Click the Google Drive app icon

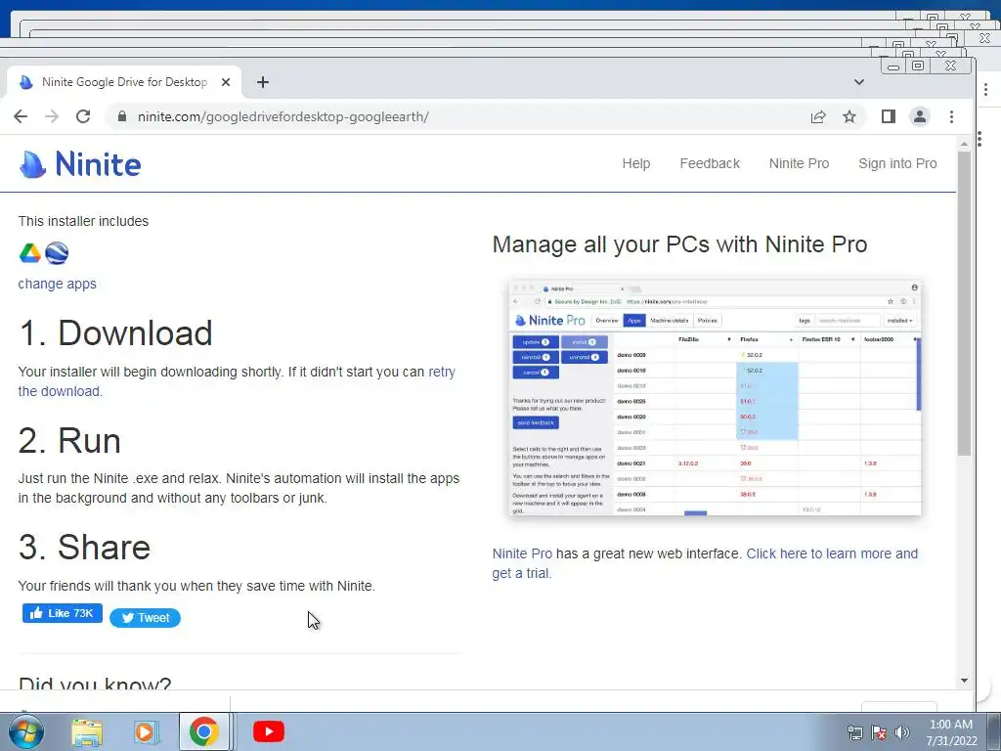(x=30, y=253)
